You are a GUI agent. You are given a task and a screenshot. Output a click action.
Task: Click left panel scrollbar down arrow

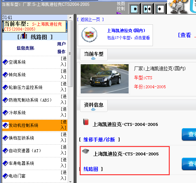70,182
